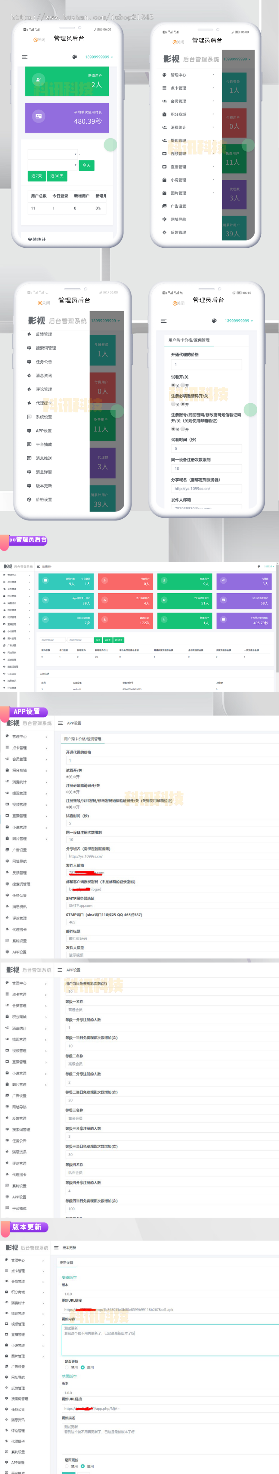This screenshot has height=1474, width=279.
Task: Open 代理提卡 in phone drawer menu
Action: click(x=43, y=403)
